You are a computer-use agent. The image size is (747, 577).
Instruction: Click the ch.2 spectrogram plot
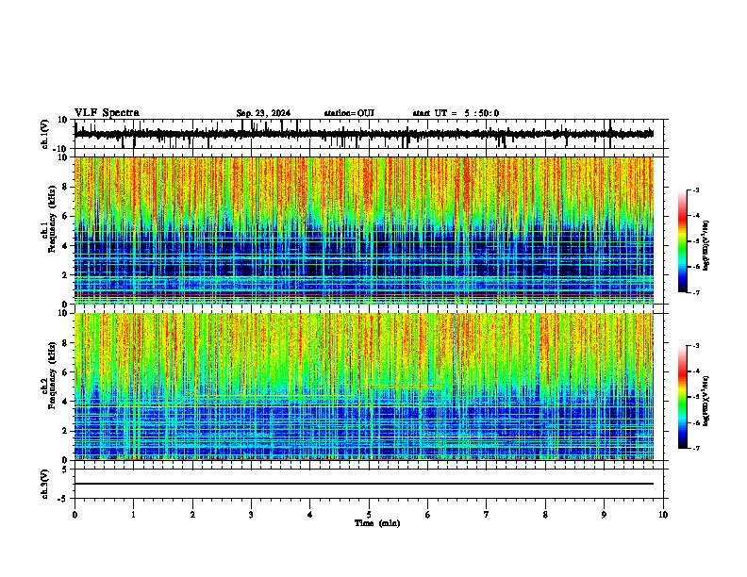[x=364, y=387]
